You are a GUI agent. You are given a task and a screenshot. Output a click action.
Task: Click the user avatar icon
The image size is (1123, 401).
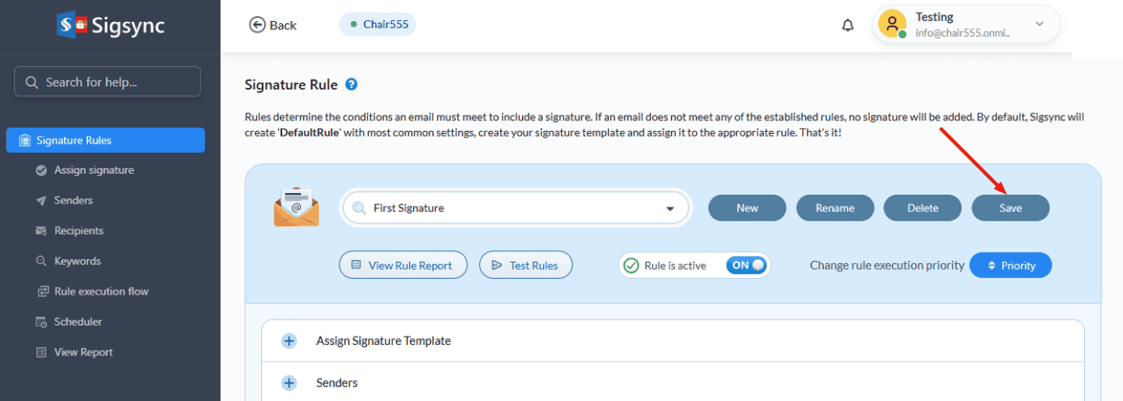click(892, 23)
